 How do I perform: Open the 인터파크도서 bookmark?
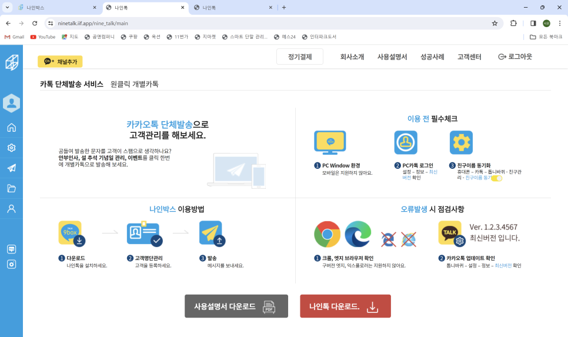(319, 36)
